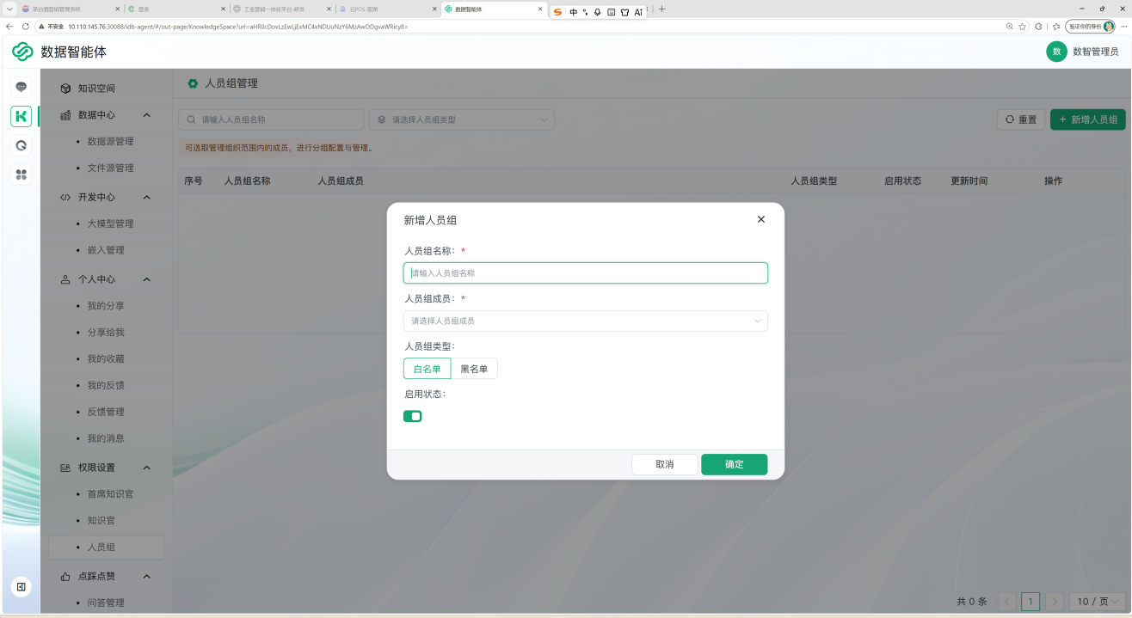This screenshot has width=1132, height=618.
Task: Collapse the 数据中心 sidebar section
Action: 146,115
